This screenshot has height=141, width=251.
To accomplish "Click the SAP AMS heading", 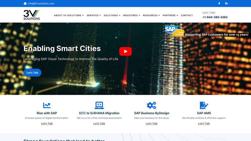I will 204,113.
